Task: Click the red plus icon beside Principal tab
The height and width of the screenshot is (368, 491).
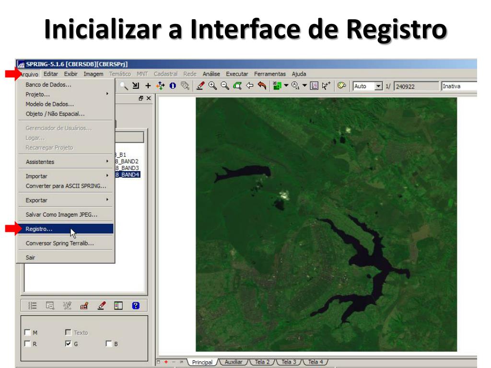Action: click(x=166, y=362)
